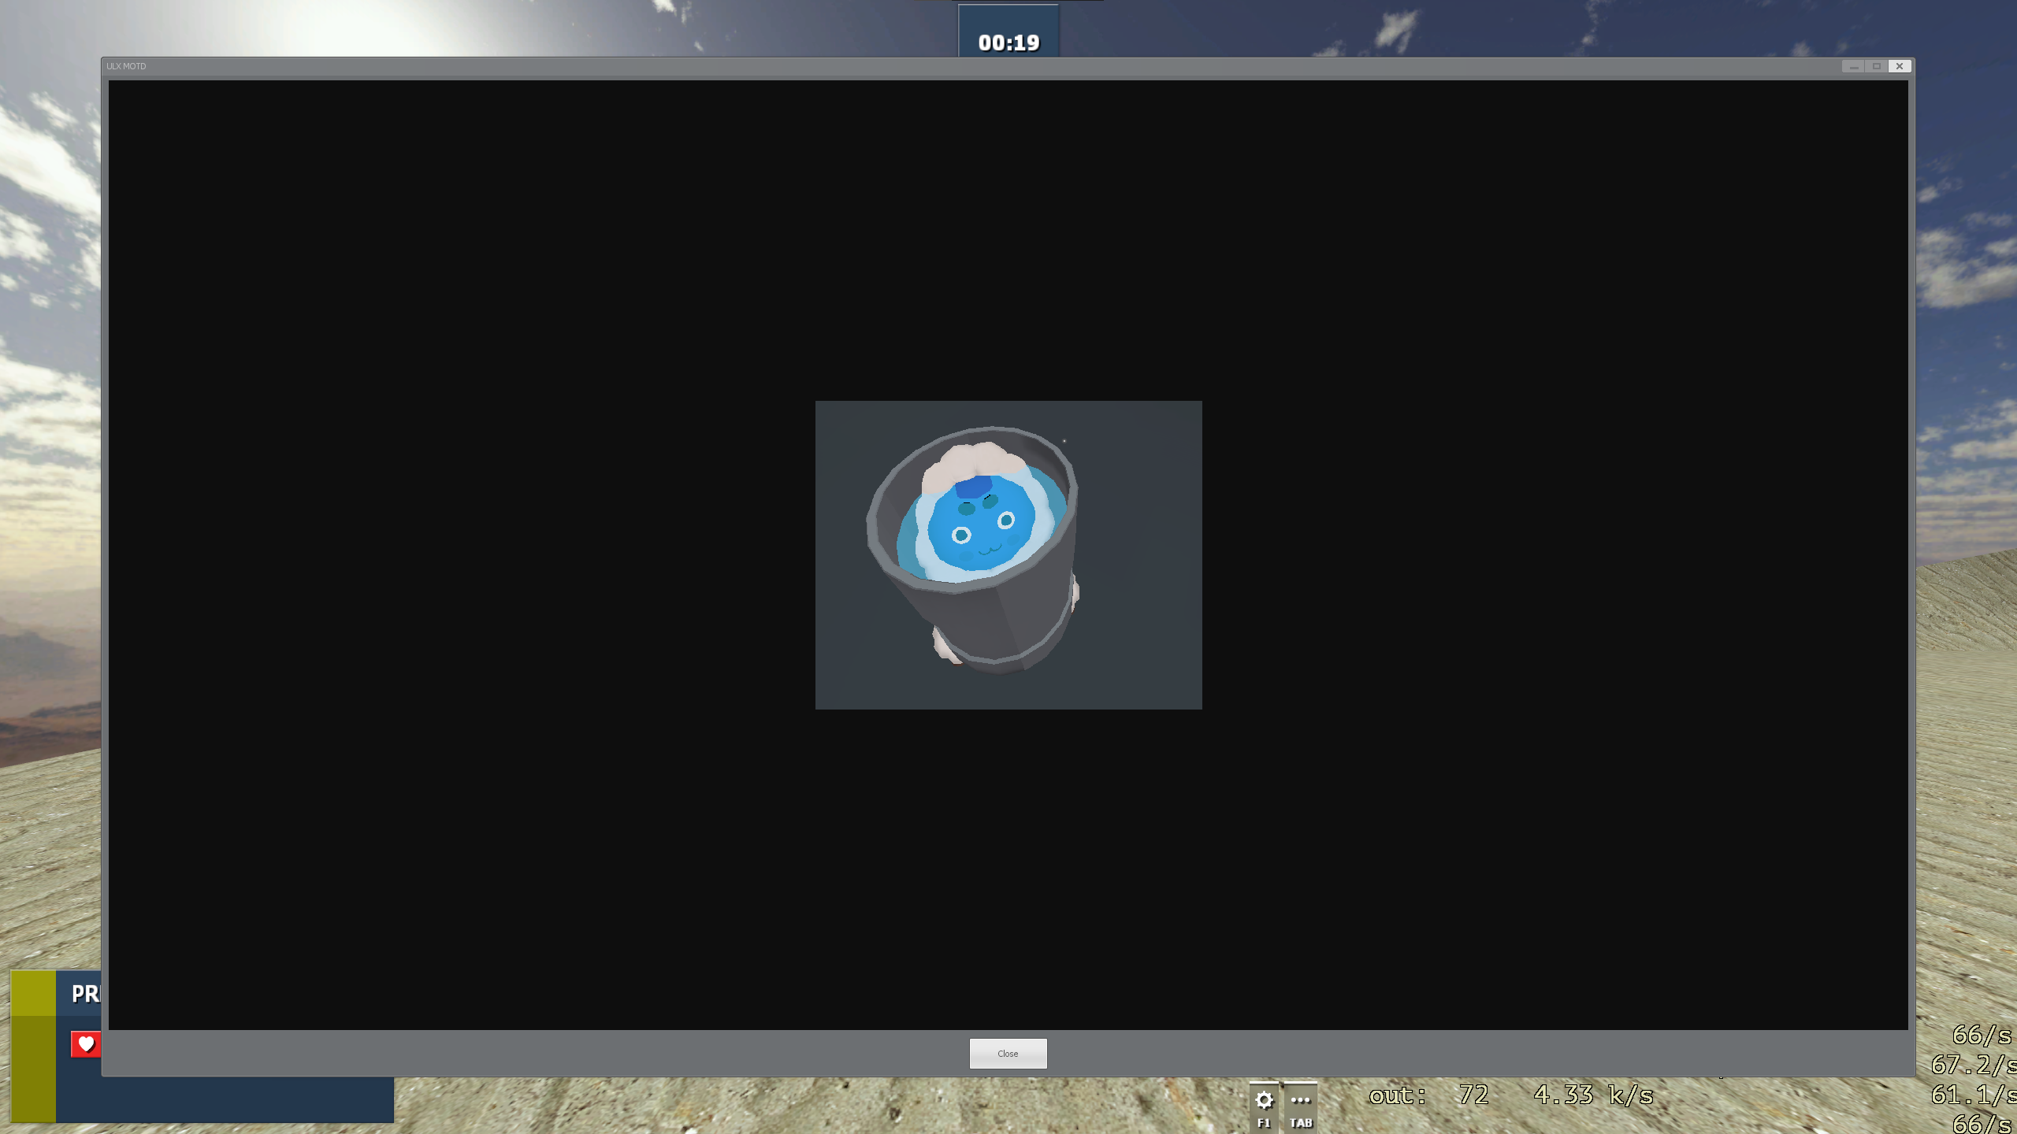The height and width of the screenshot is (1134, 2017).
Task: Click the 00:19 round timer
Action: tap(1008, 43)
